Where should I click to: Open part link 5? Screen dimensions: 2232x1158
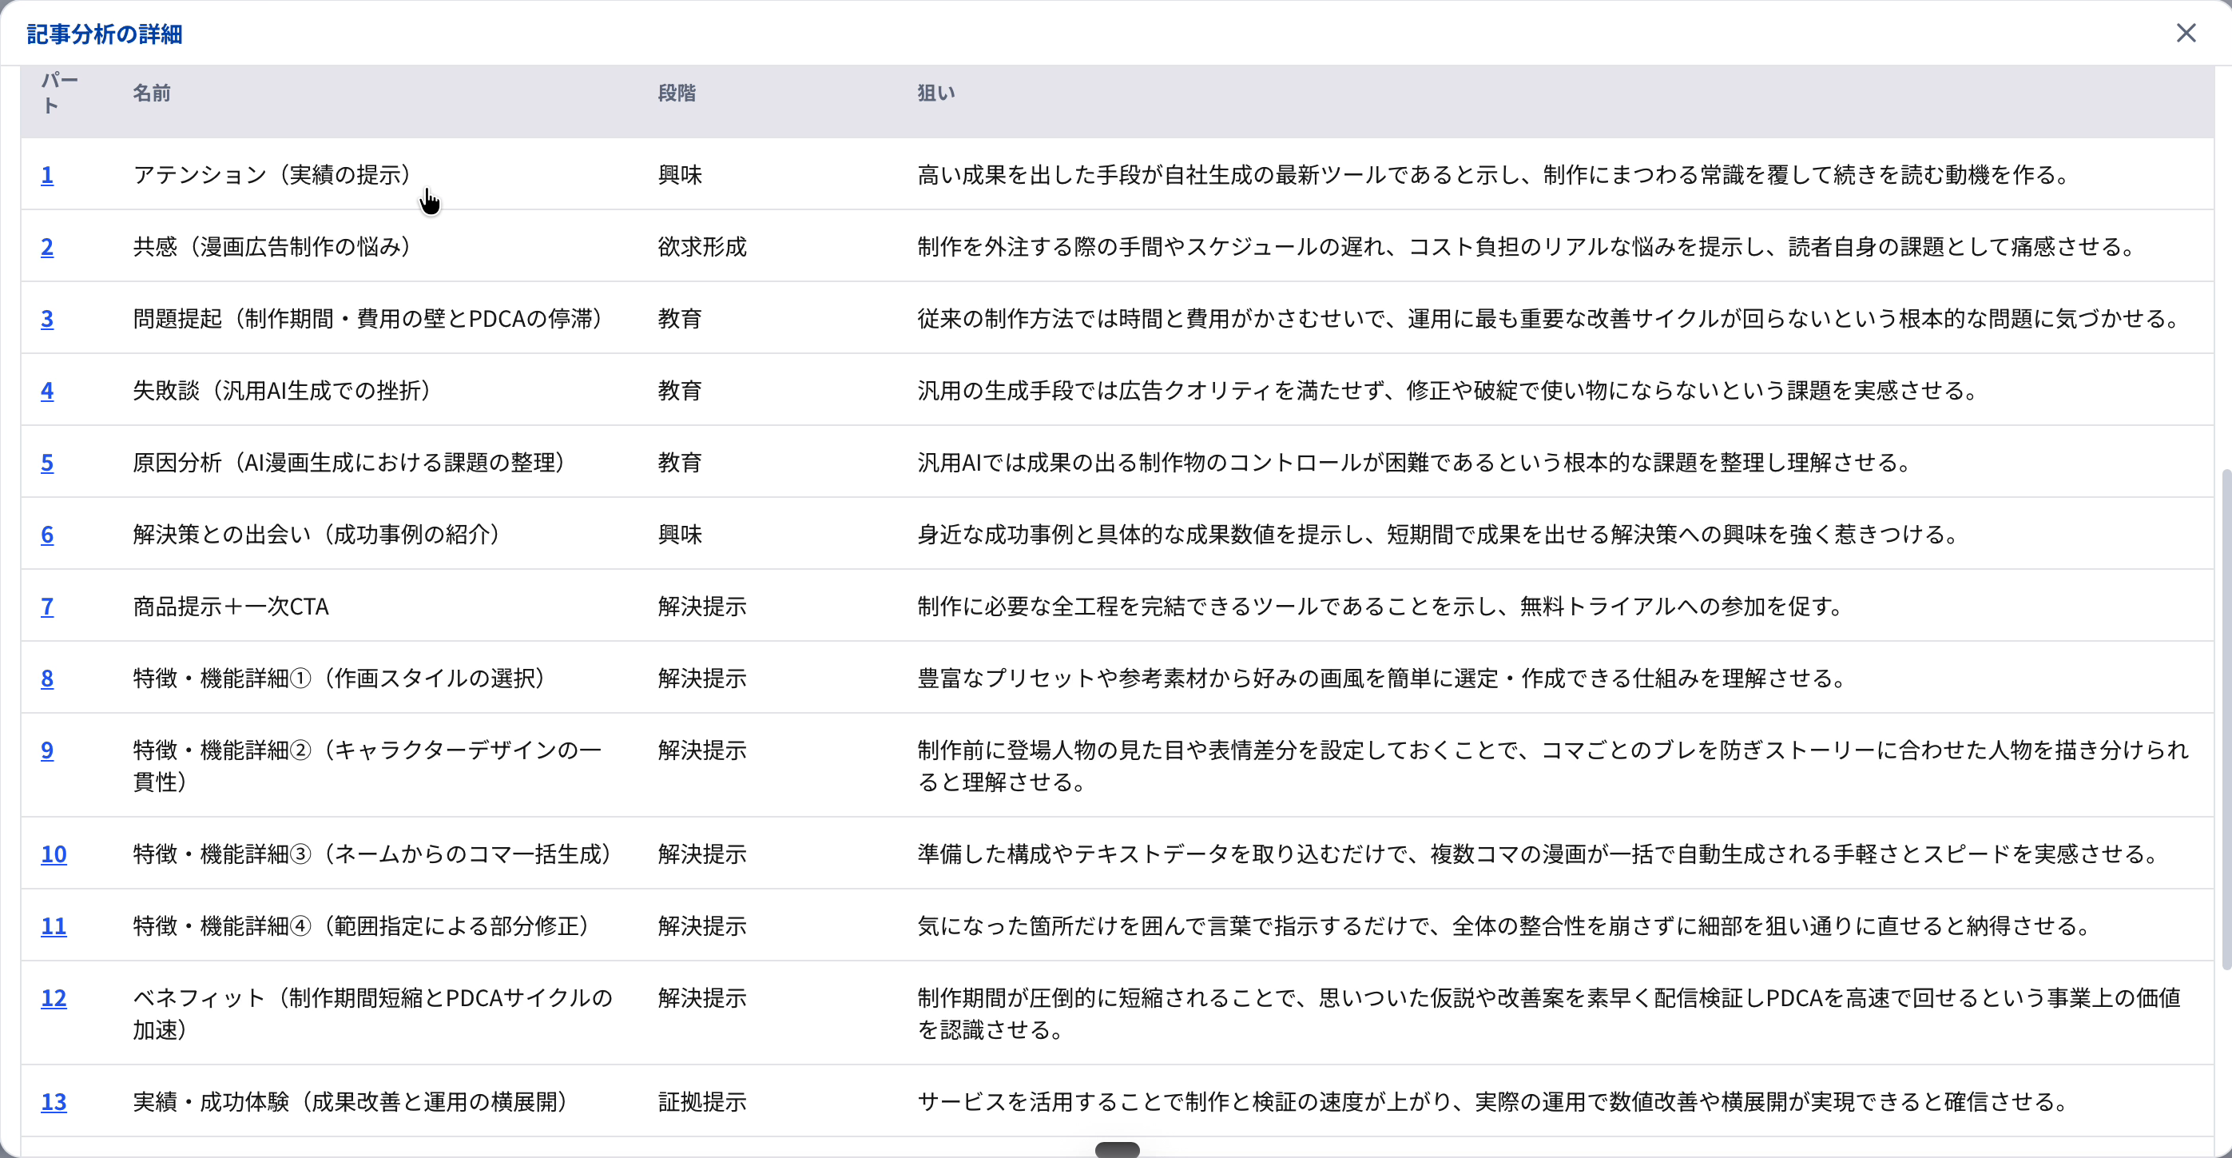(x=47, y=462)
